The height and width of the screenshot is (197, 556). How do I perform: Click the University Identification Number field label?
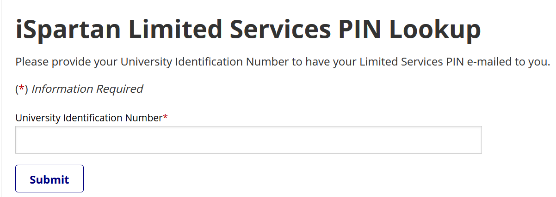[x=89, y=118]
